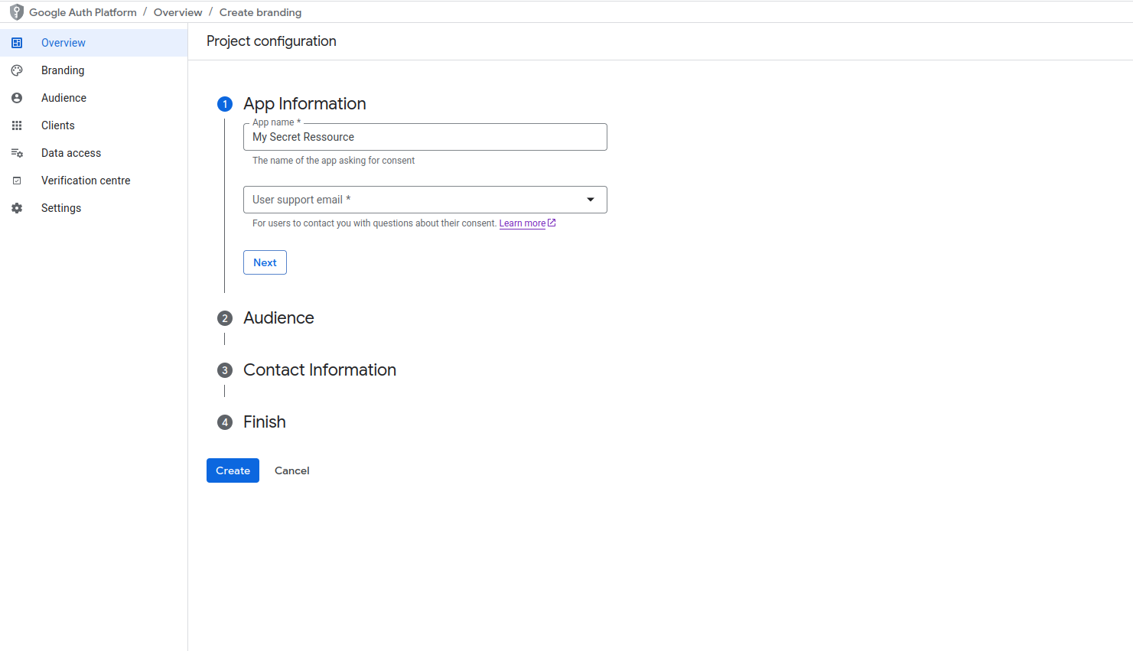Go to Clients in the sidebar menu
The height and width of the screenshot is (651, 1133).
pyautogui.click(x=58, y=125)
